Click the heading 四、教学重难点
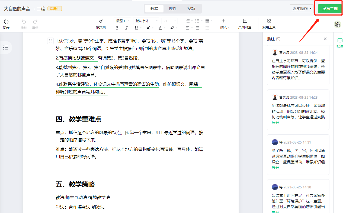Image resolution: width=343 pixels, height=213 pixels. tap(78, 119)
